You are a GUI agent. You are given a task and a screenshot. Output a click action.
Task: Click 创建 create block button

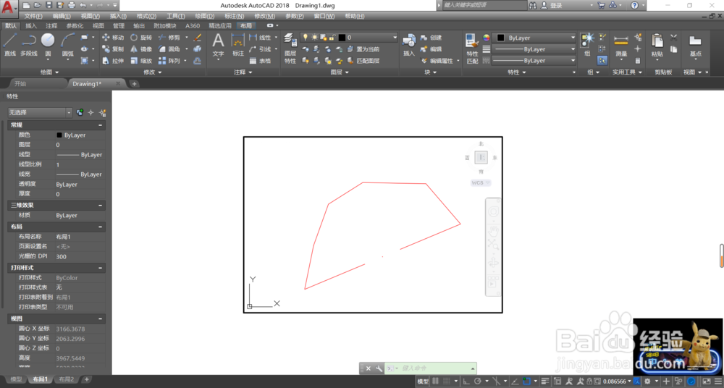[432, 38]
